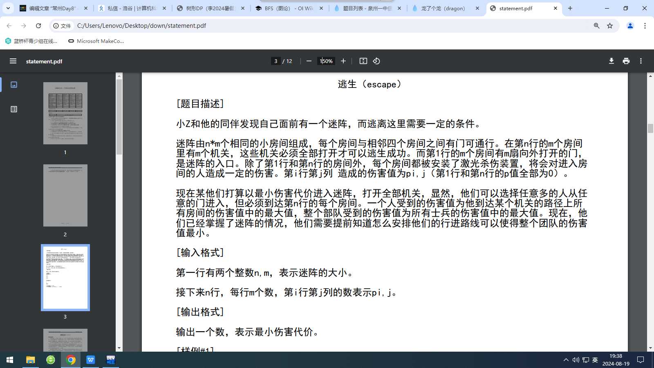
Task: Open PDF viewer more actions menu
Action: (x=641, y=61)
